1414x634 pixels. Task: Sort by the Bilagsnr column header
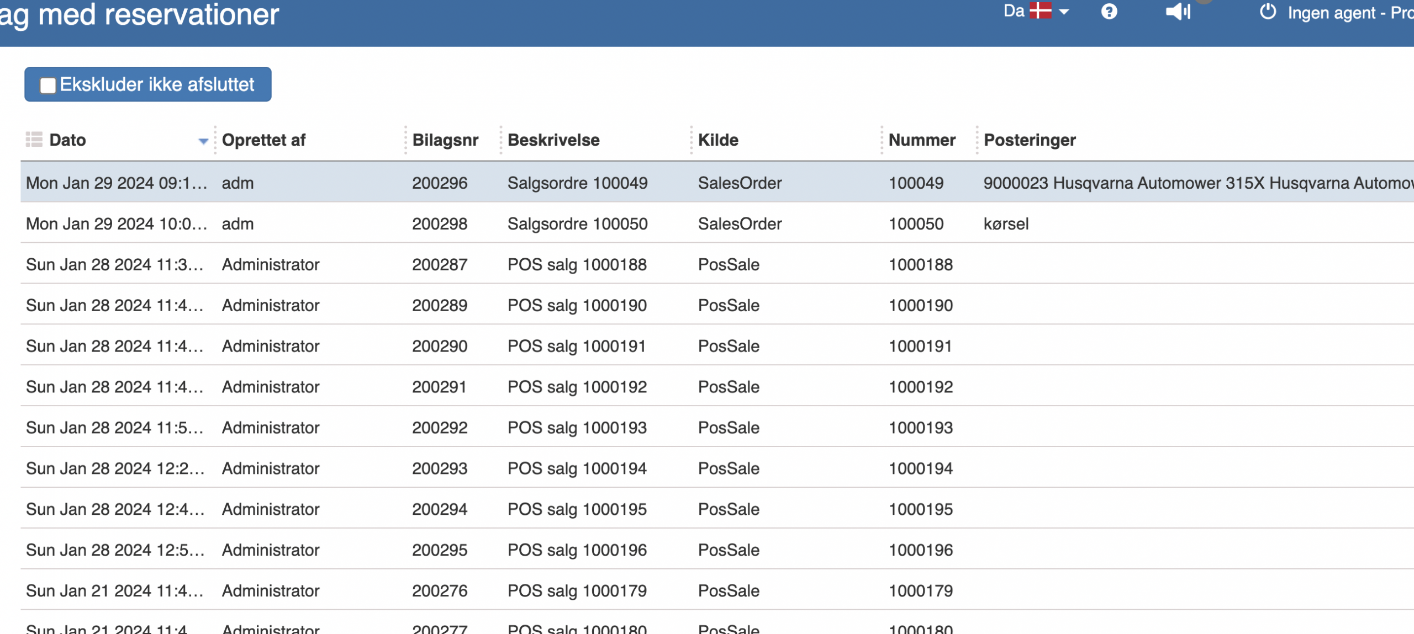click(x=445, y=140)
